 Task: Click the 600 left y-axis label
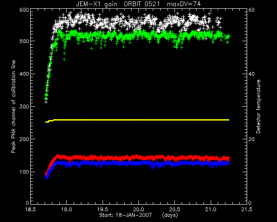pyautogui.click(x=24, y=10)
